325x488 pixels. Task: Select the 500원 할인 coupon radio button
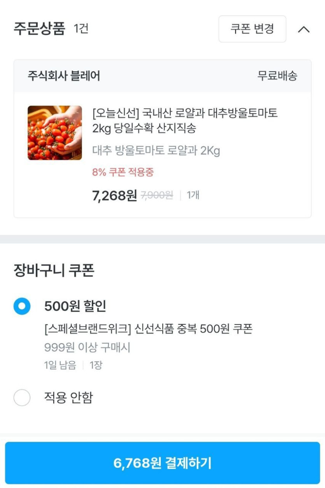22,306
